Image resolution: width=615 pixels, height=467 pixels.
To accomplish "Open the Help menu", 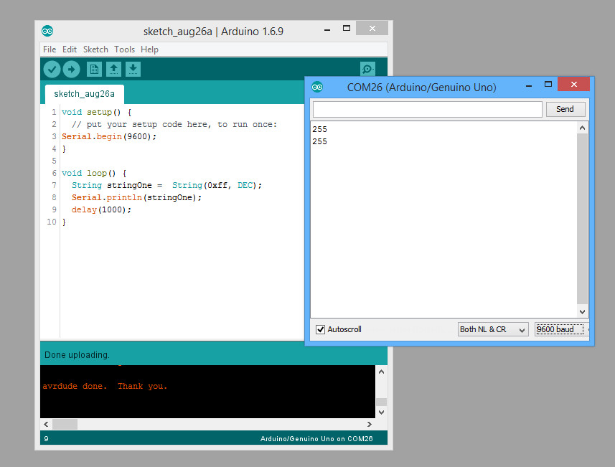I will point(149,49).
